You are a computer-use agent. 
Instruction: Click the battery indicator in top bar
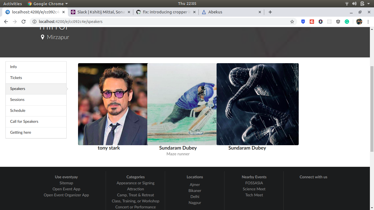point(362,4)
